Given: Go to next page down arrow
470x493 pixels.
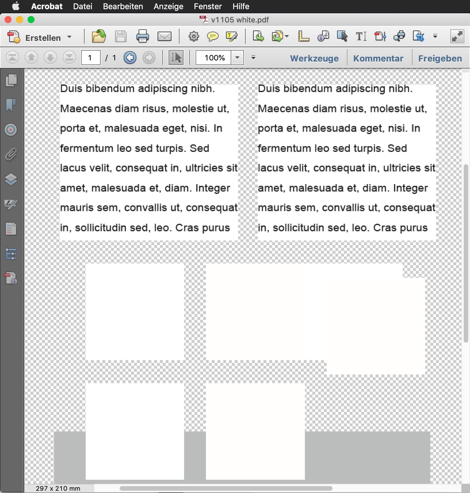Looking at the screenshot, I should point(50,58).
